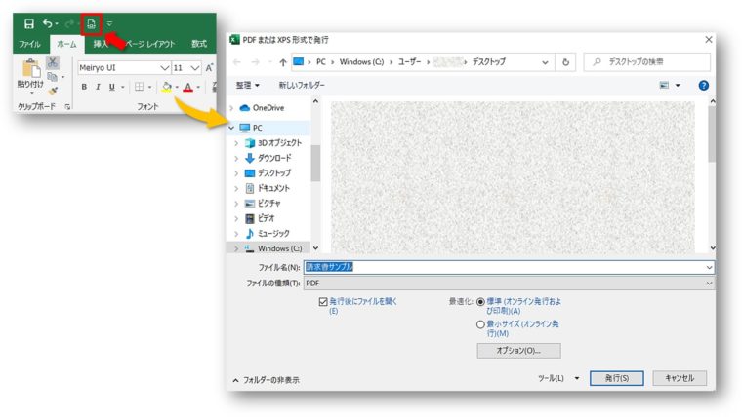Screen dimensions: 742x417
Task: Click the Borders icon
Action: point(139,87)
